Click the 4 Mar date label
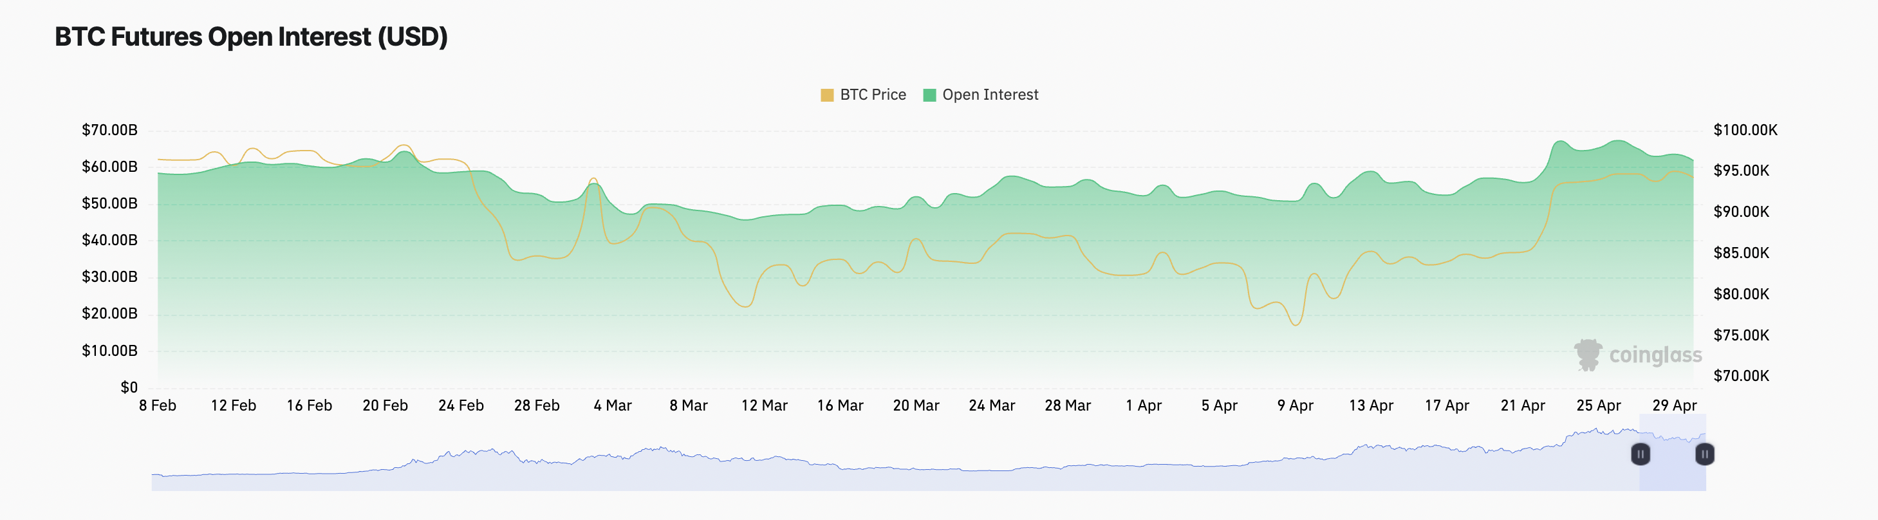This screenshot has width=1878, height=520. click(613, 405)
